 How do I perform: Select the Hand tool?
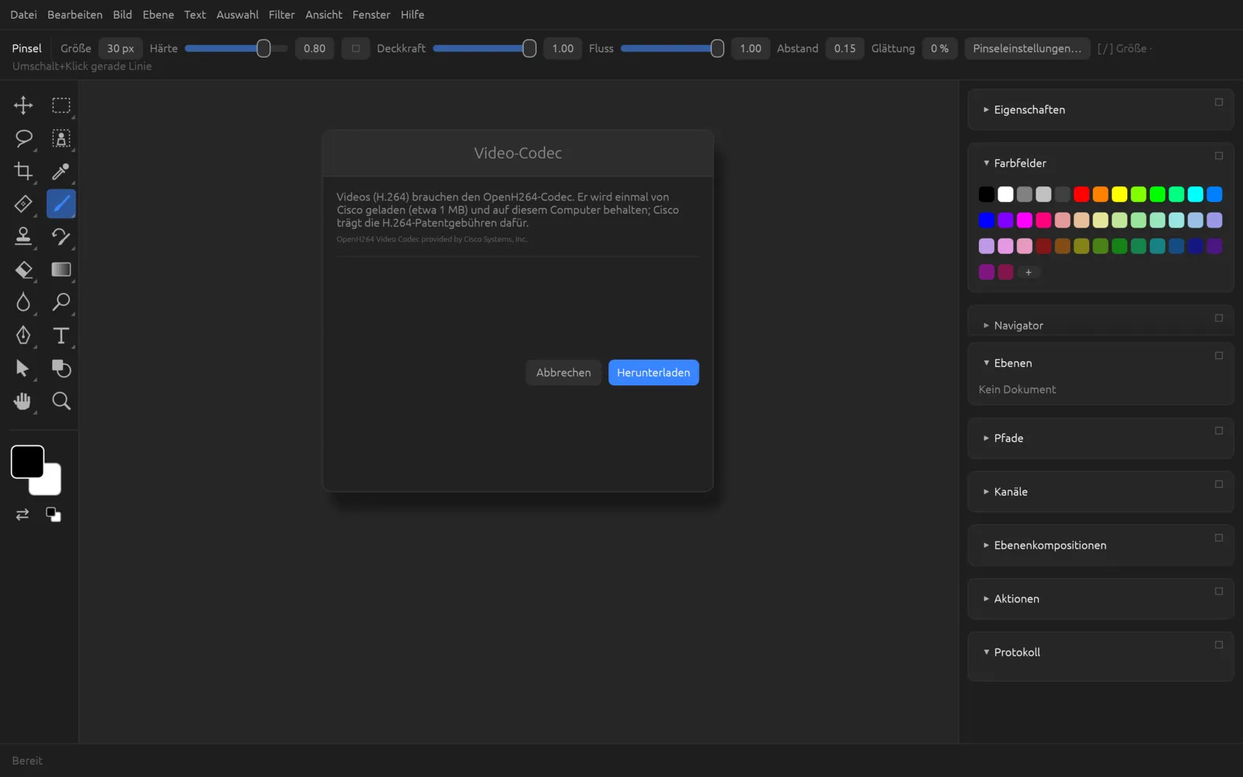pos(23,401)
